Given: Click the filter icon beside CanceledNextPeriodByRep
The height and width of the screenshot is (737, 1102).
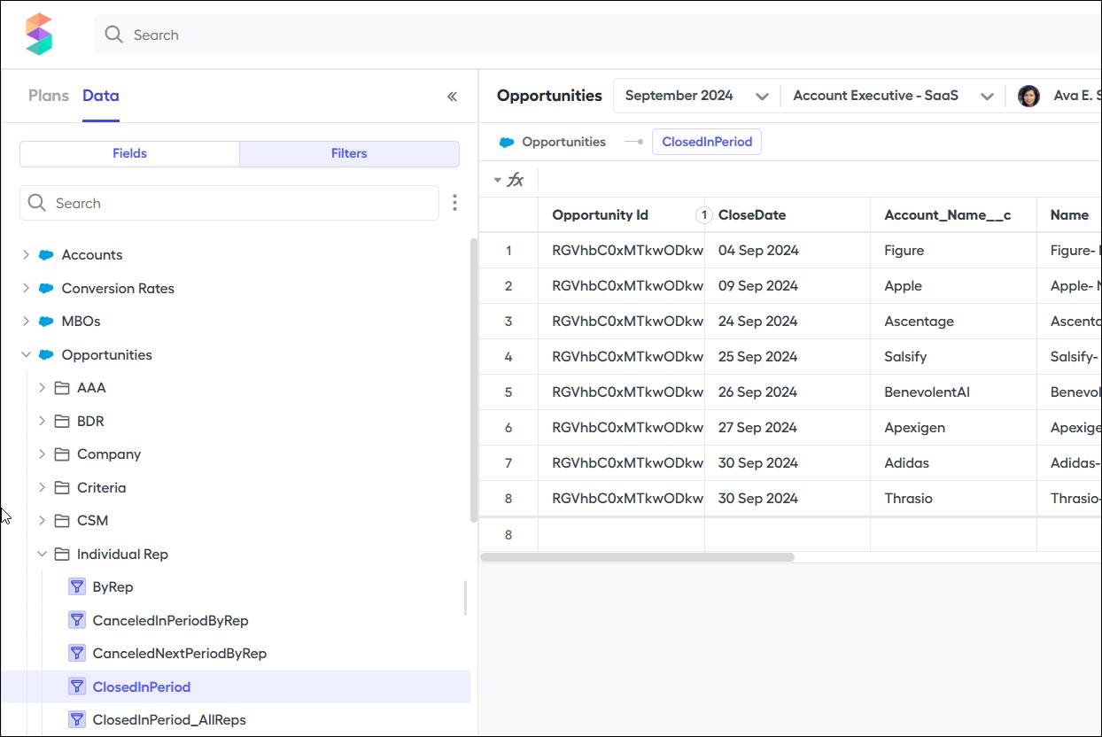Looking at the screenshot, I should [77, 654].
